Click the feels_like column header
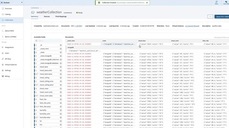229x128 pixels. coord(206,41)
